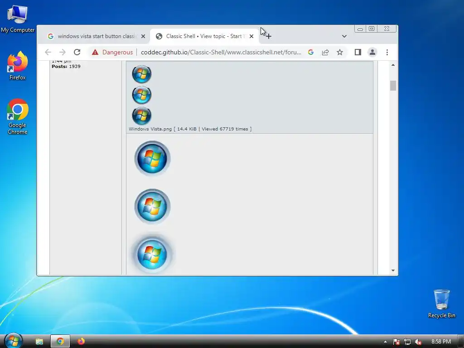Select the Google Chrome desktop shortcut

pos(18,116)
